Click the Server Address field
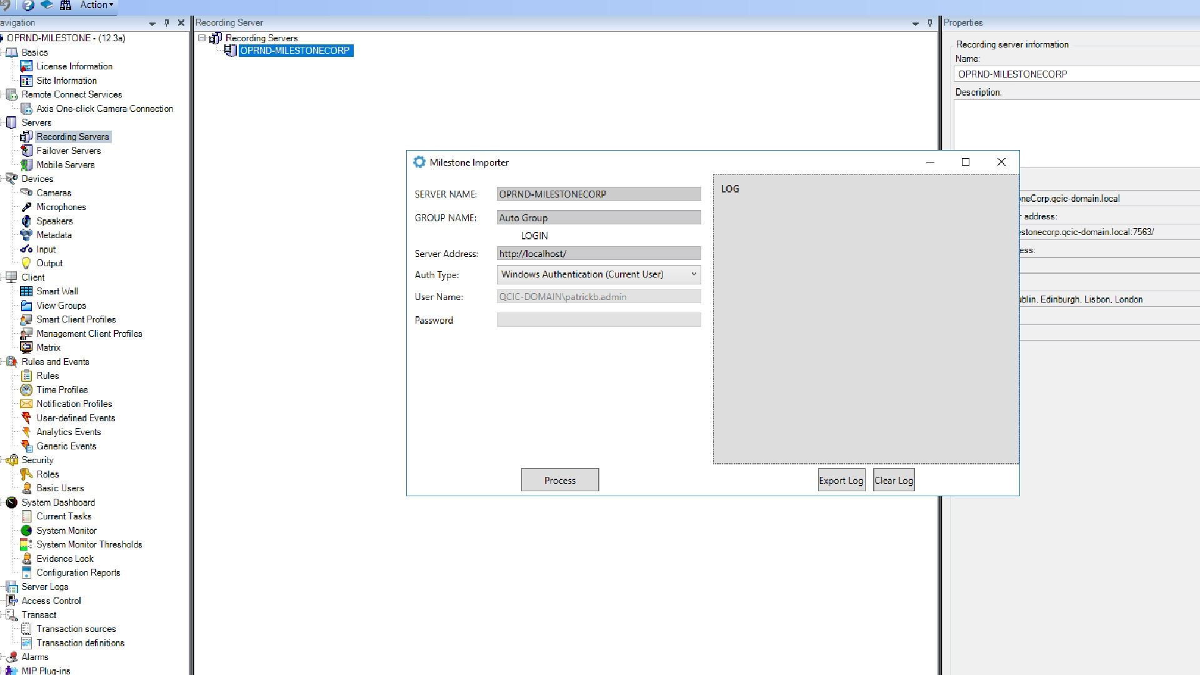Screen dimensions: 1200x675 599,253
